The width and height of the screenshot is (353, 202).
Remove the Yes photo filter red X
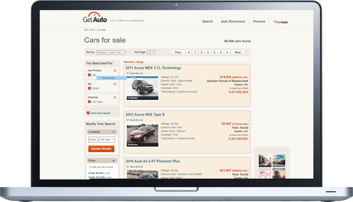pos(89,75)
